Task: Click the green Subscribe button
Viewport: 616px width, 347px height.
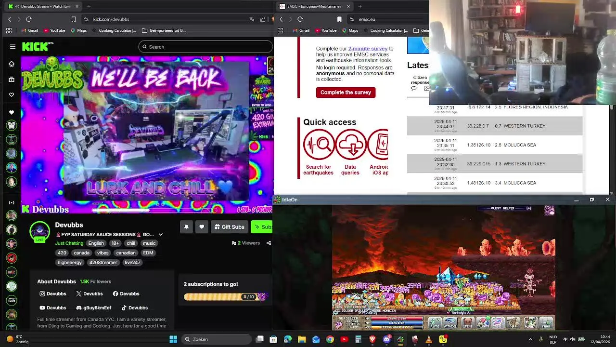Action: tap(262, 227)
